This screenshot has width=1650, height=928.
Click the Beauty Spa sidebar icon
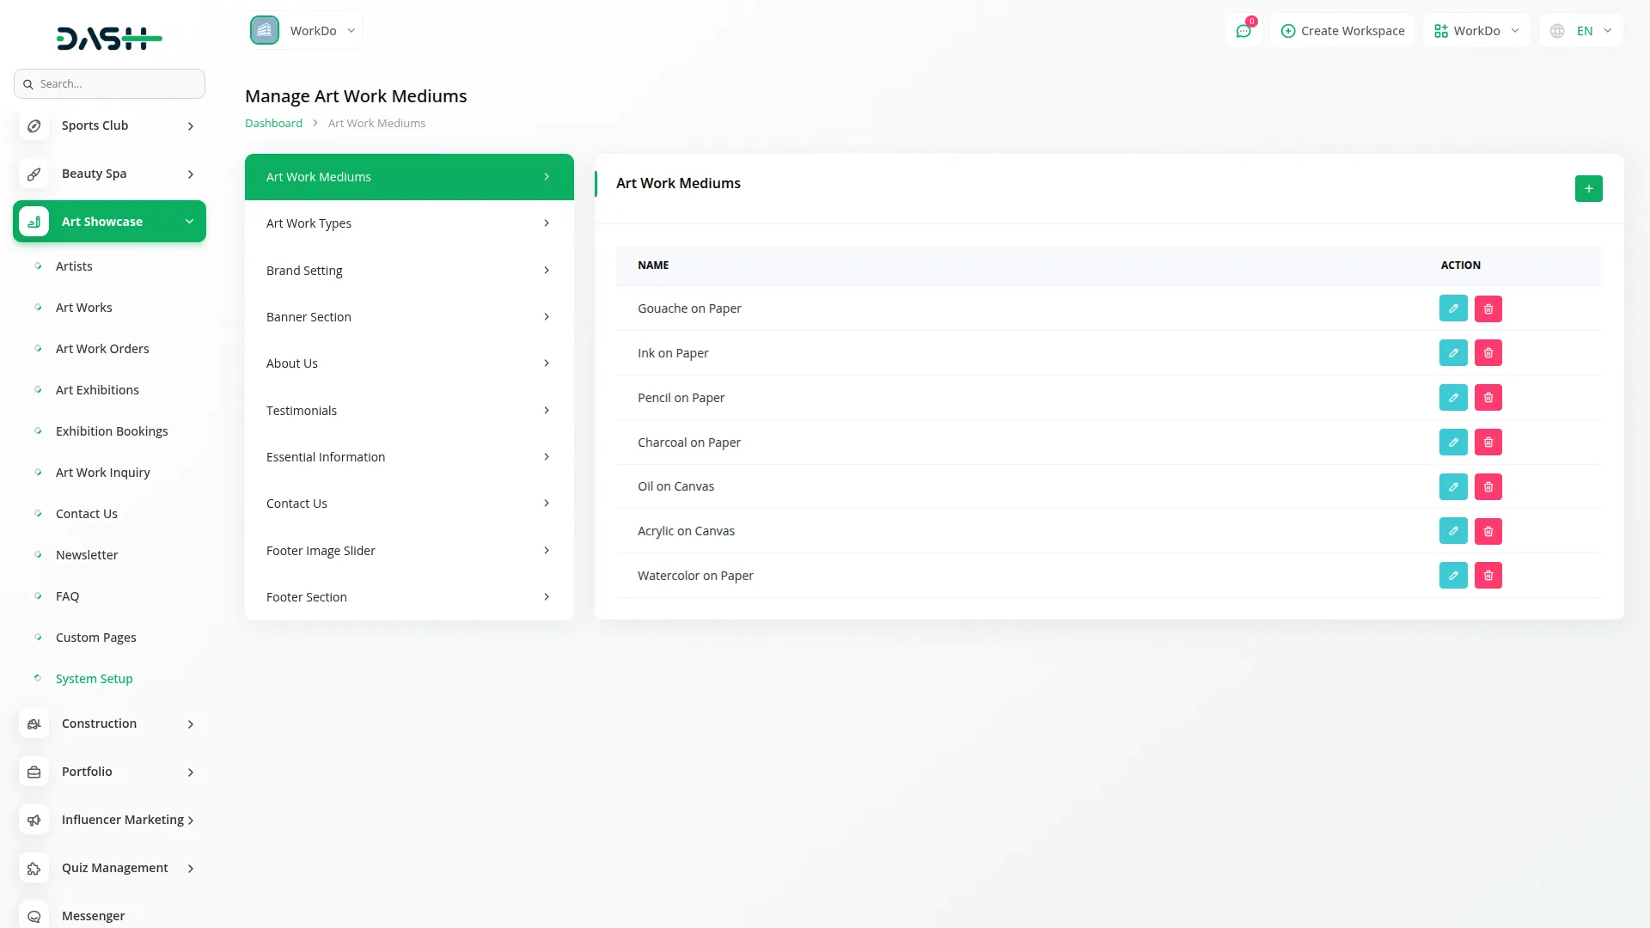tap(34, 174)
